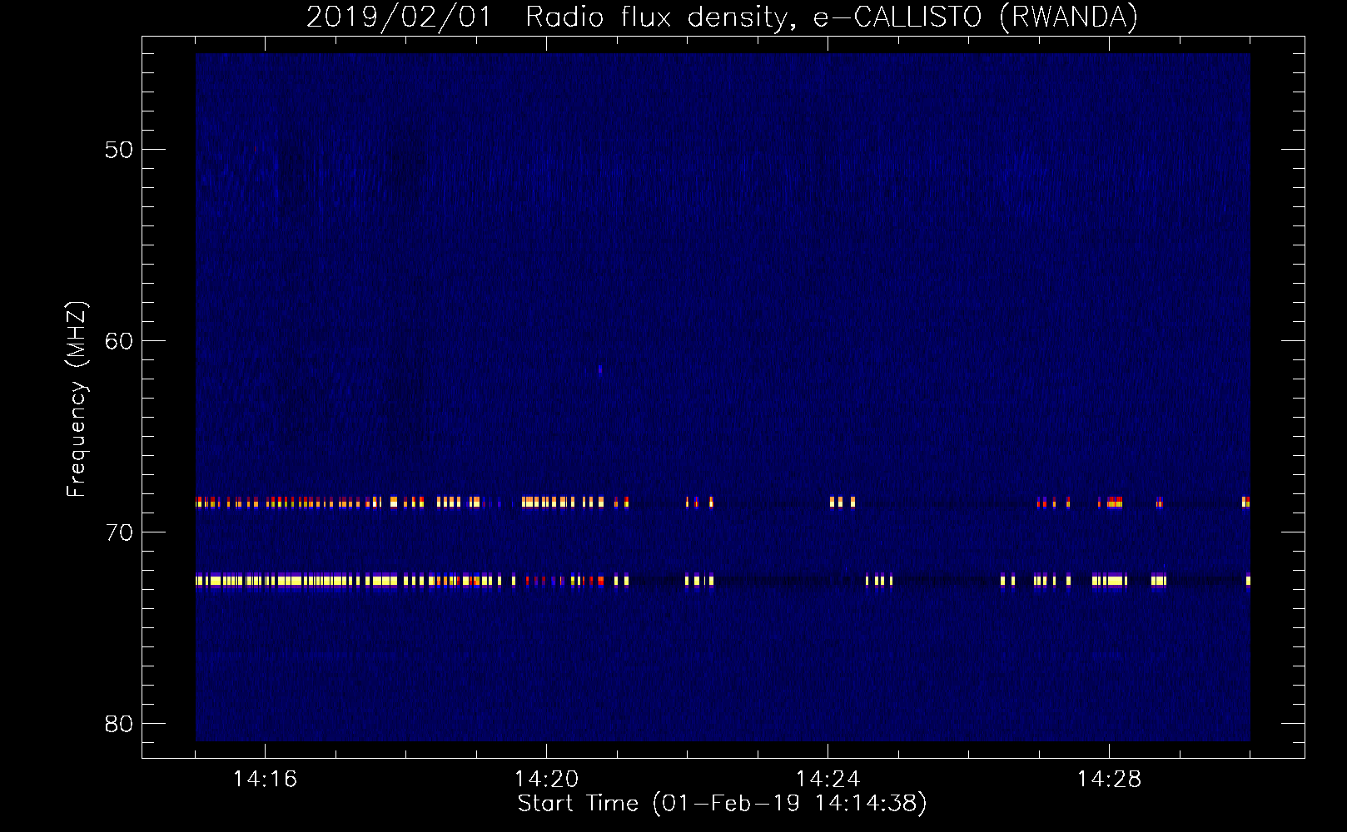This screenshot has height=832, width=1347.
Task: Click the time tick label "14:16"
Action: pos(265,779)
